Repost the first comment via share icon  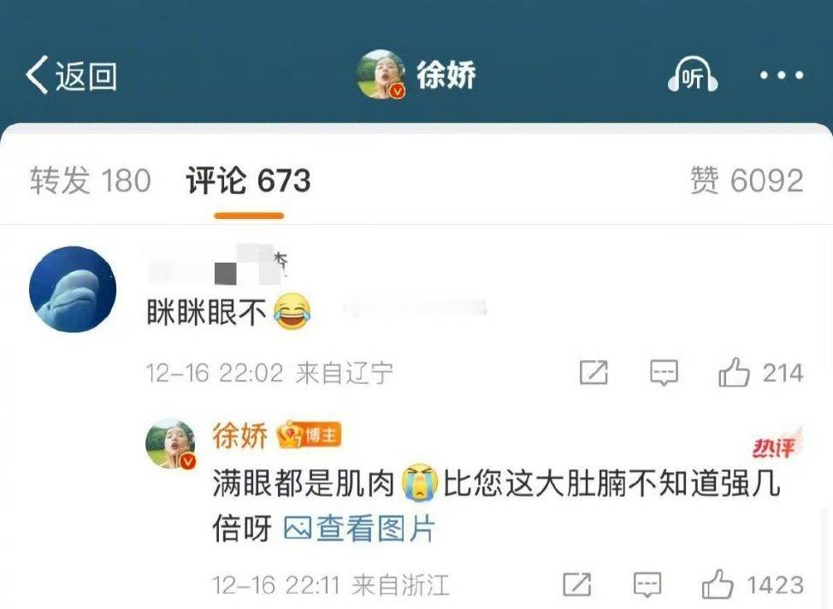click(594, 372)
